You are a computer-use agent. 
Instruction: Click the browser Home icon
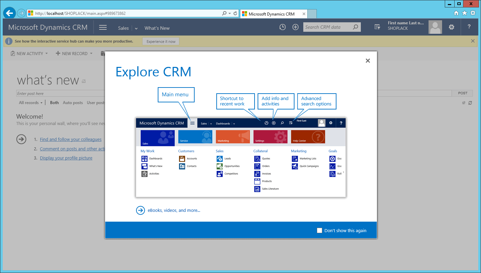click(456, 13)
